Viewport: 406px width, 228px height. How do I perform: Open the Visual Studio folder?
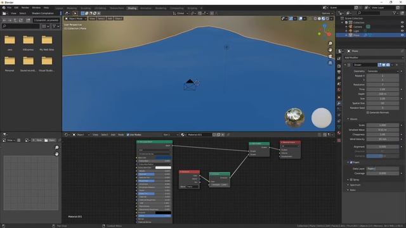coord(47,64)
